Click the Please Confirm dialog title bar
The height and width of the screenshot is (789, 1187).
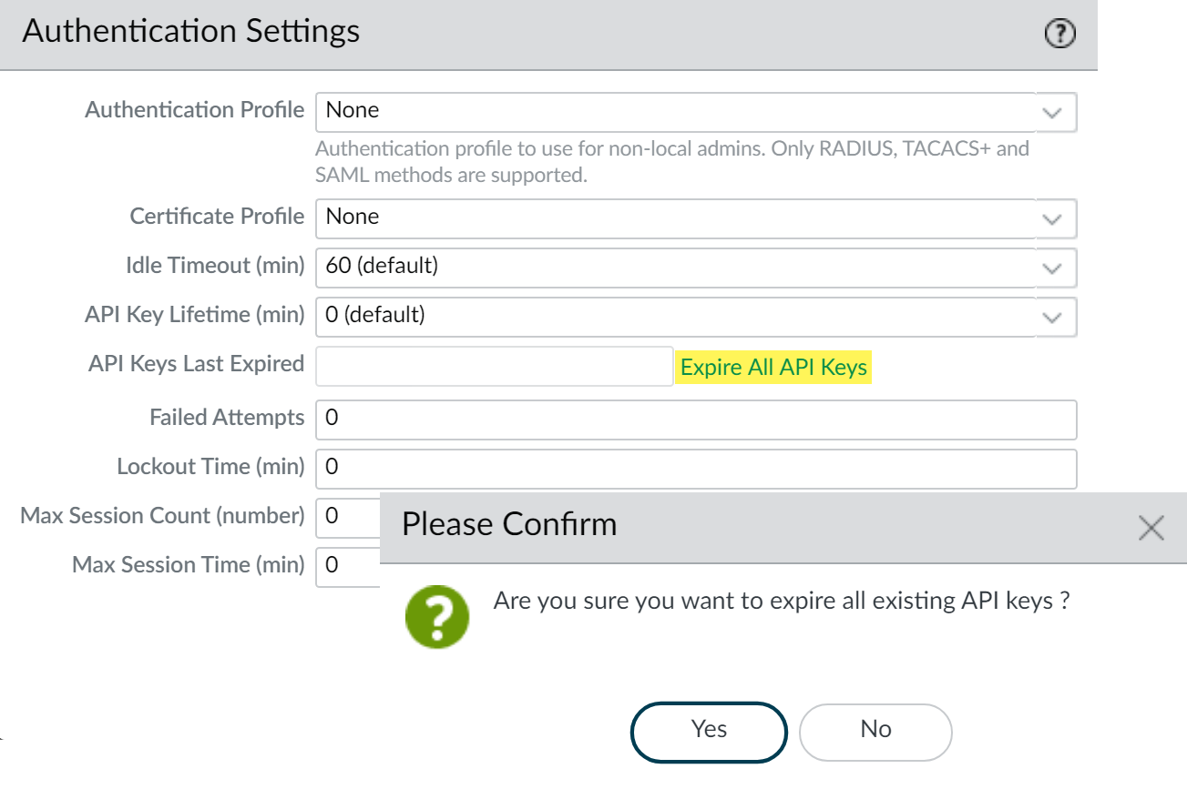tap(729, 526)
